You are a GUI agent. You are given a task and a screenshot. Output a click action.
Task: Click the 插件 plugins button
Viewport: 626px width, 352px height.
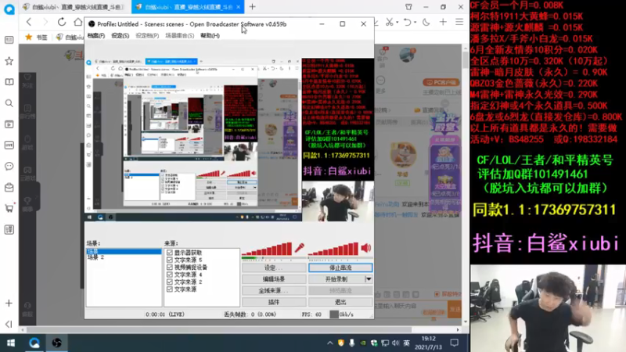(x=273, y=302)
